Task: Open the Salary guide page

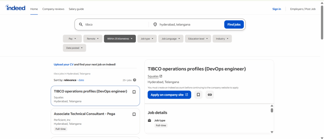Action: coord(76,9)
